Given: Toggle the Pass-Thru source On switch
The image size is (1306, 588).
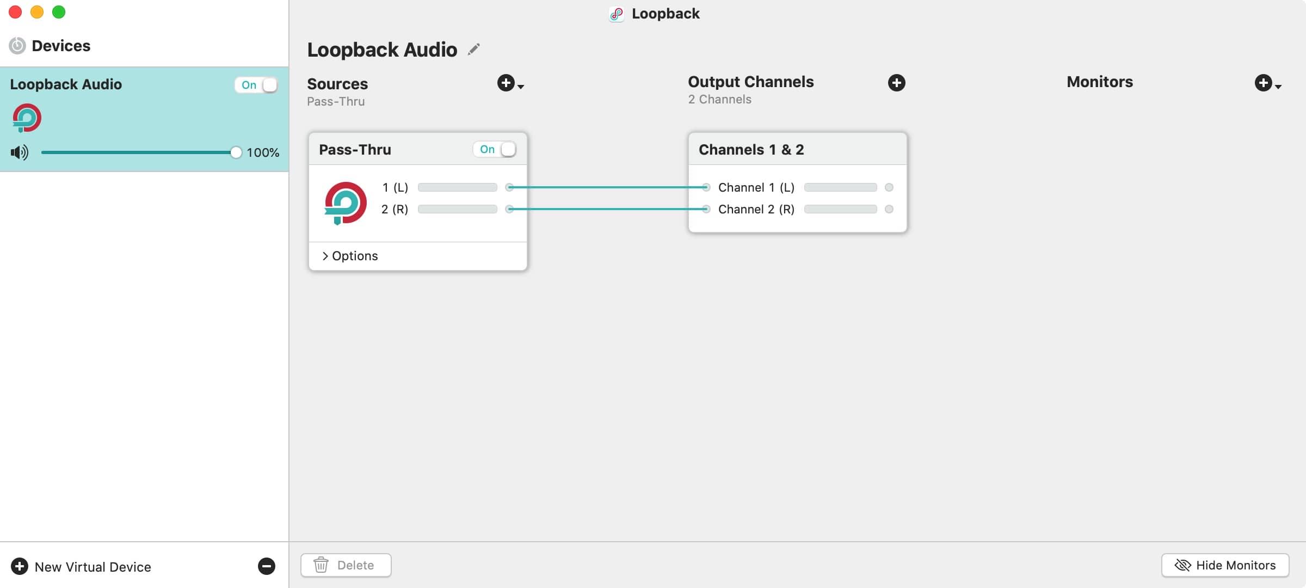Looking at the screenshot, I should (495, 149).
